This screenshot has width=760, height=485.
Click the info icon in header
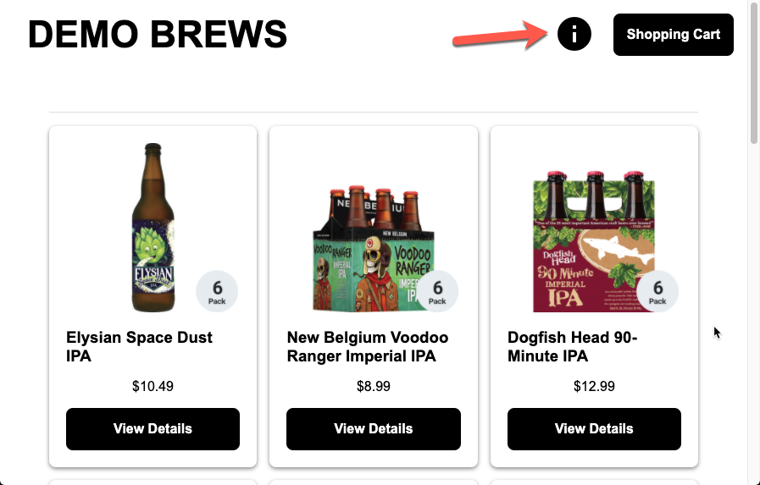coord(574,35)
